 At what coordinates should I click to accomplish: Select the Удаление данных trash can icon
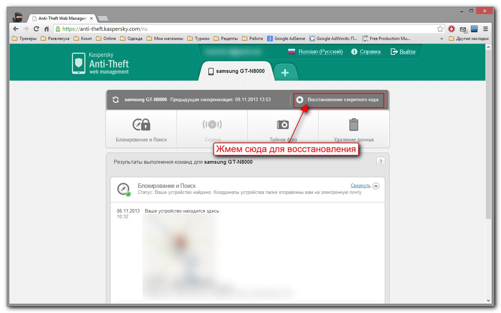point(354,124)
